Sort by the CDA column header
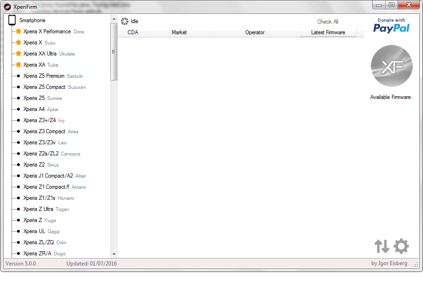 pyautogui.click(x=133, y=32)
